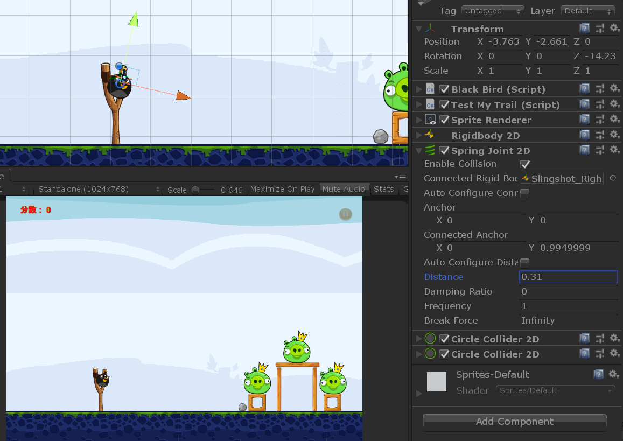The width and height of the screenshot is (623, 441).
Task: Expand the Black Bird script component
Action: 419,89
